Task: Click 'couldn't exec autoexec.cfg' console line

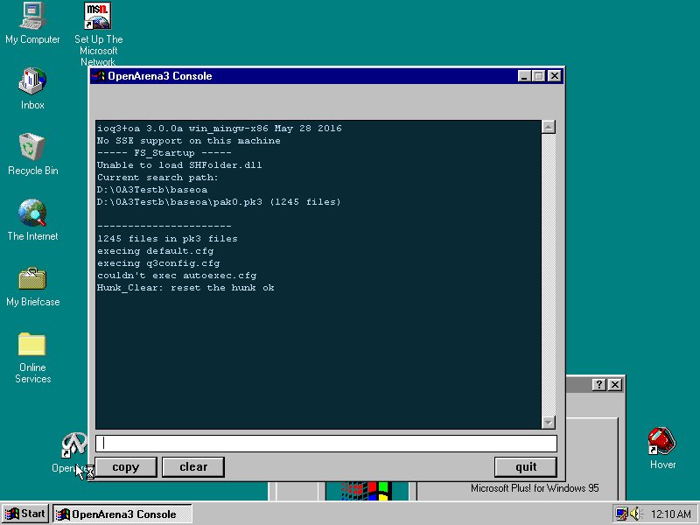Action: click(177, 276)
